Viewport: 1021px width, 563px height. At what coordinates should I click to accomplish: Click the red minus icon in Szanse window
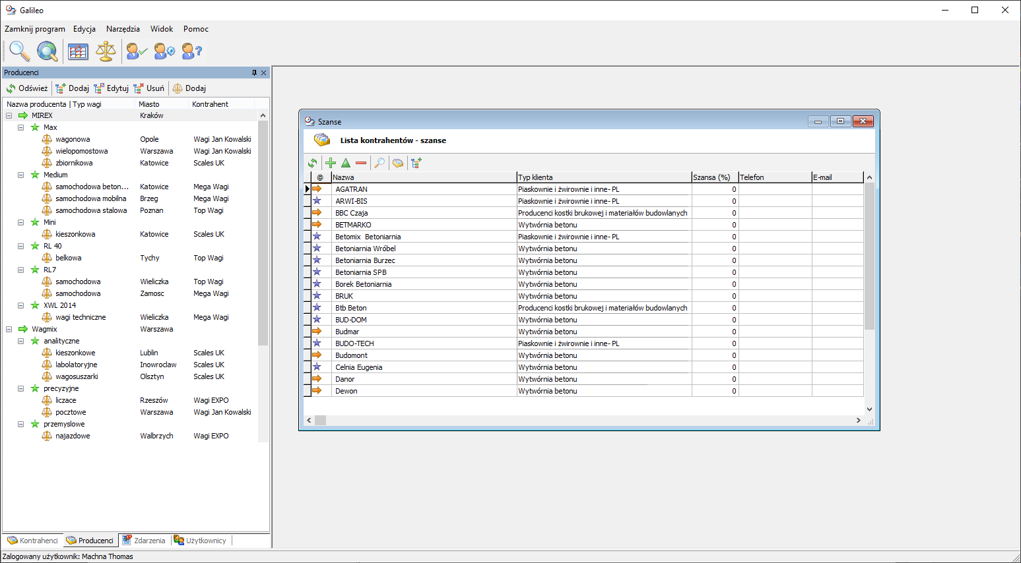pyautogui.click(x=361, y=163)
